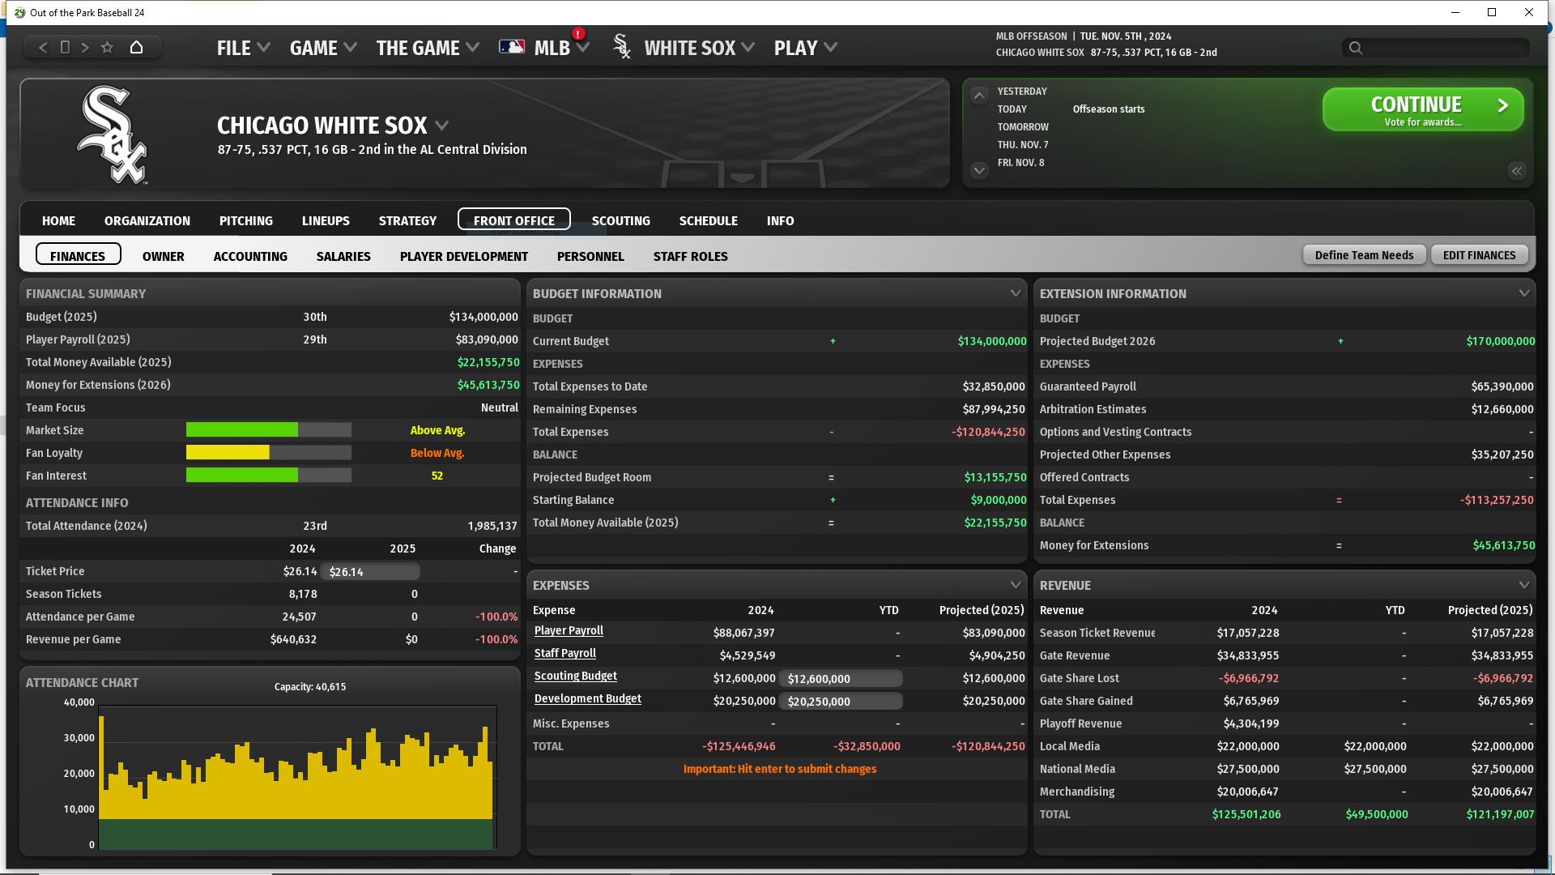The image size is (1555, 875).
Task: Click the home icon in navigation bar
Action: point(136,48)
